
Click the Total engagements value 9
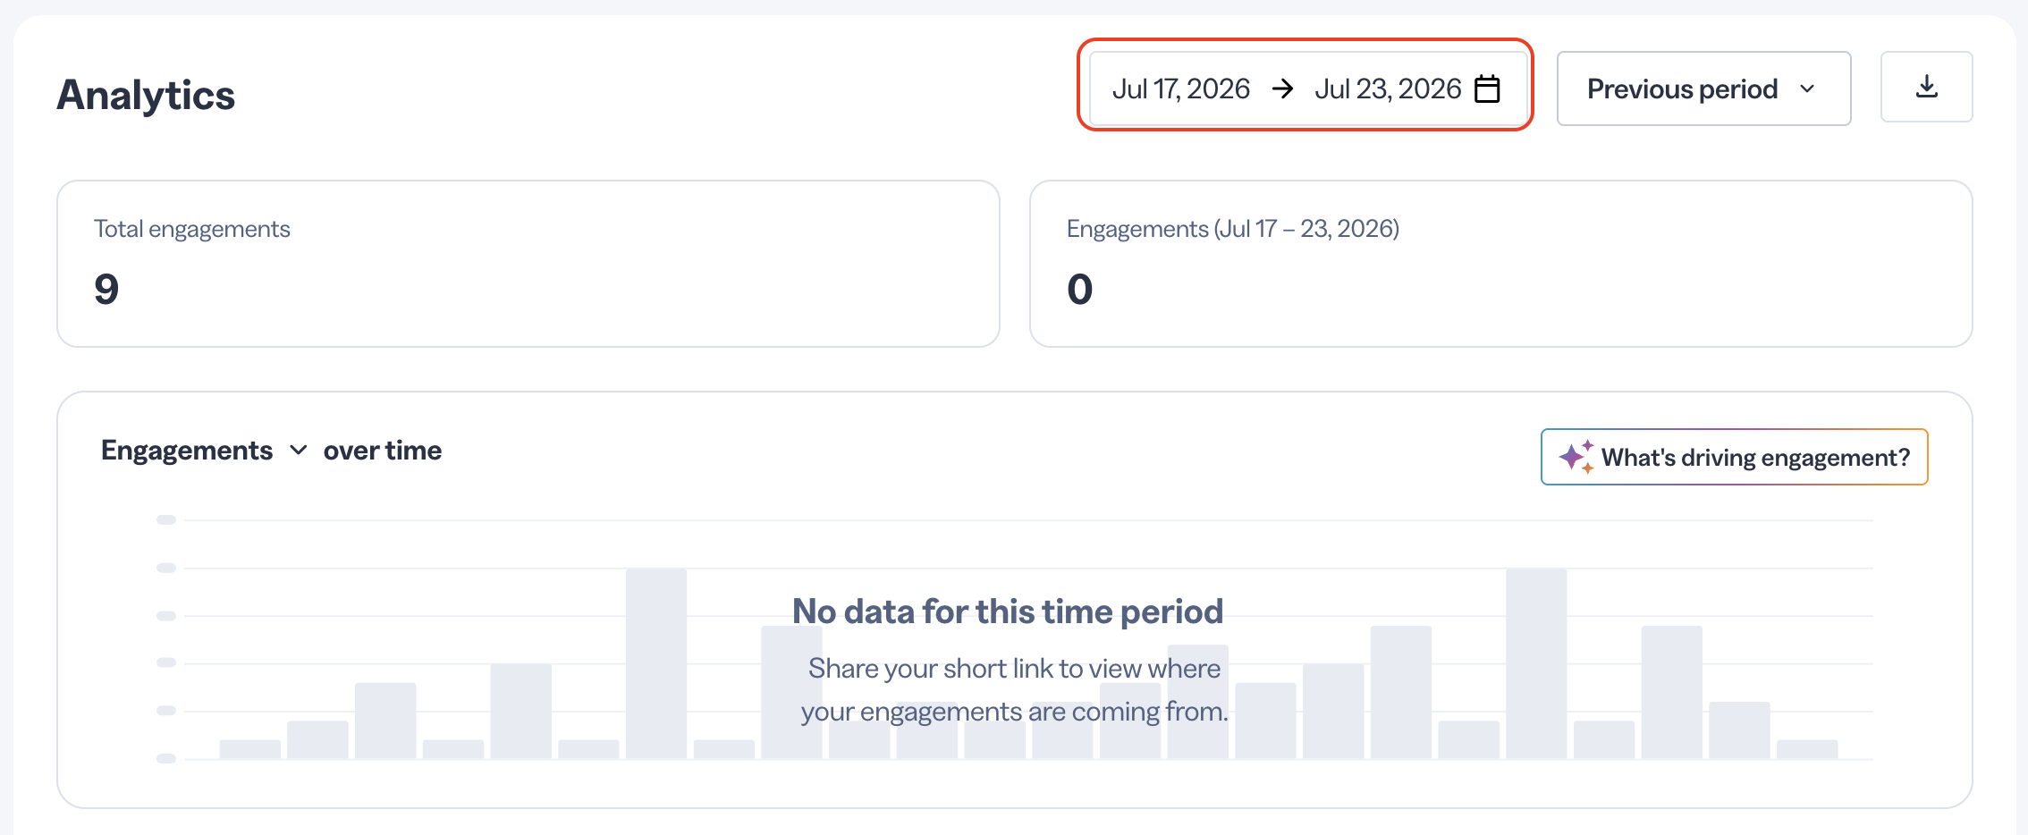[x=106, y=289]
